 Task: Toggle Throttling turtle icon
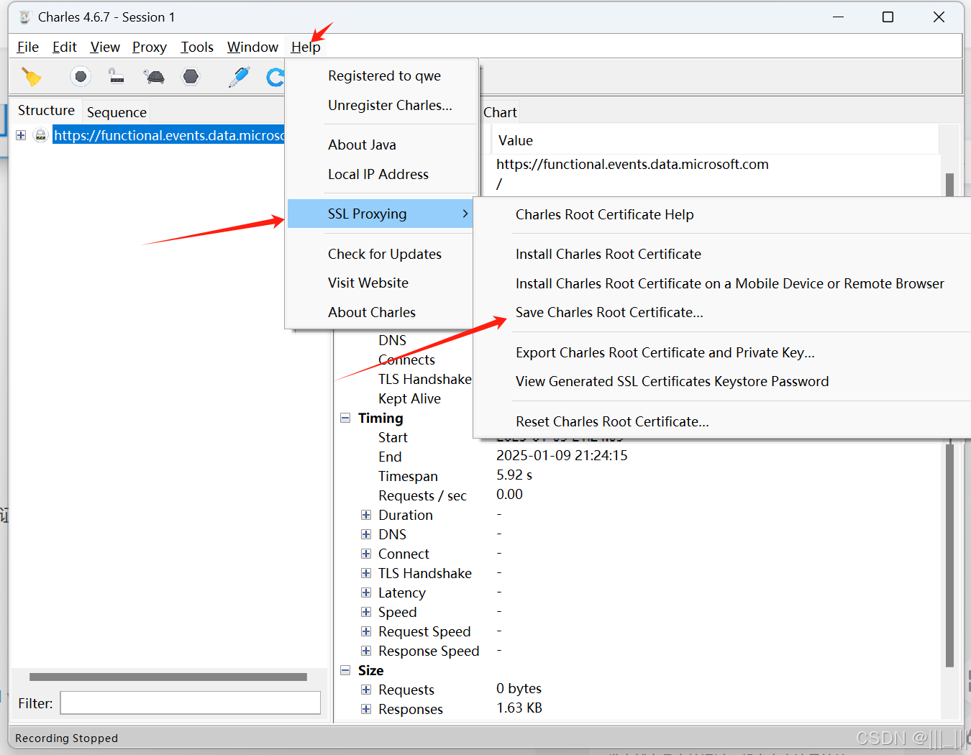[x=153, y=76]
